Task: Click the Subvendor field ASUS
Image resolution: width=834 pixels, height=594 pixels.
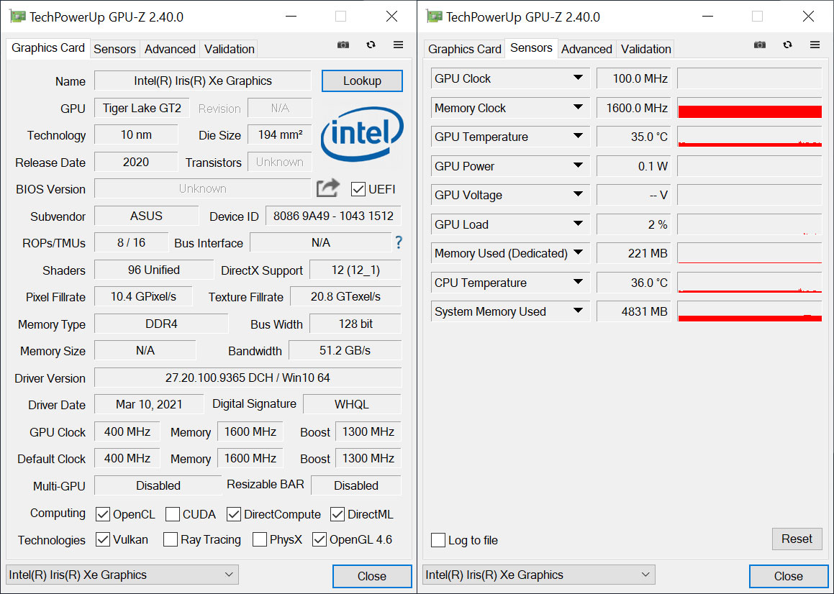Action: [x=146, y=216]
